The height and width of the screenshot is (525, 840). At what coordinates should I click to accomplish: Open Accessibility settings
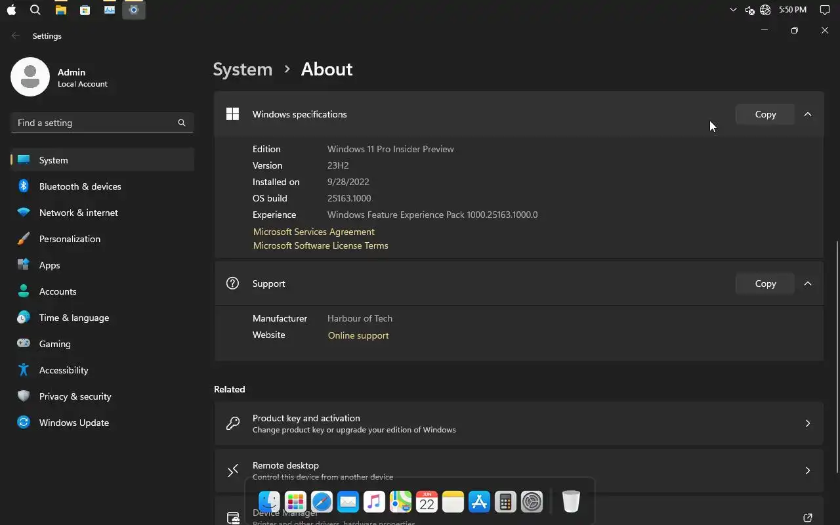point(64,370)
